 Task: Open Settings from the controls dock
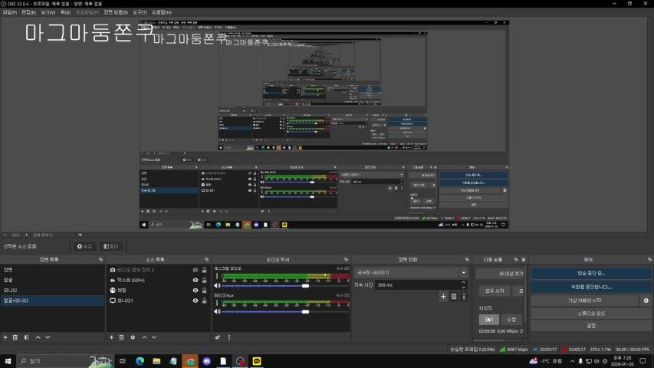coord(591,326)
